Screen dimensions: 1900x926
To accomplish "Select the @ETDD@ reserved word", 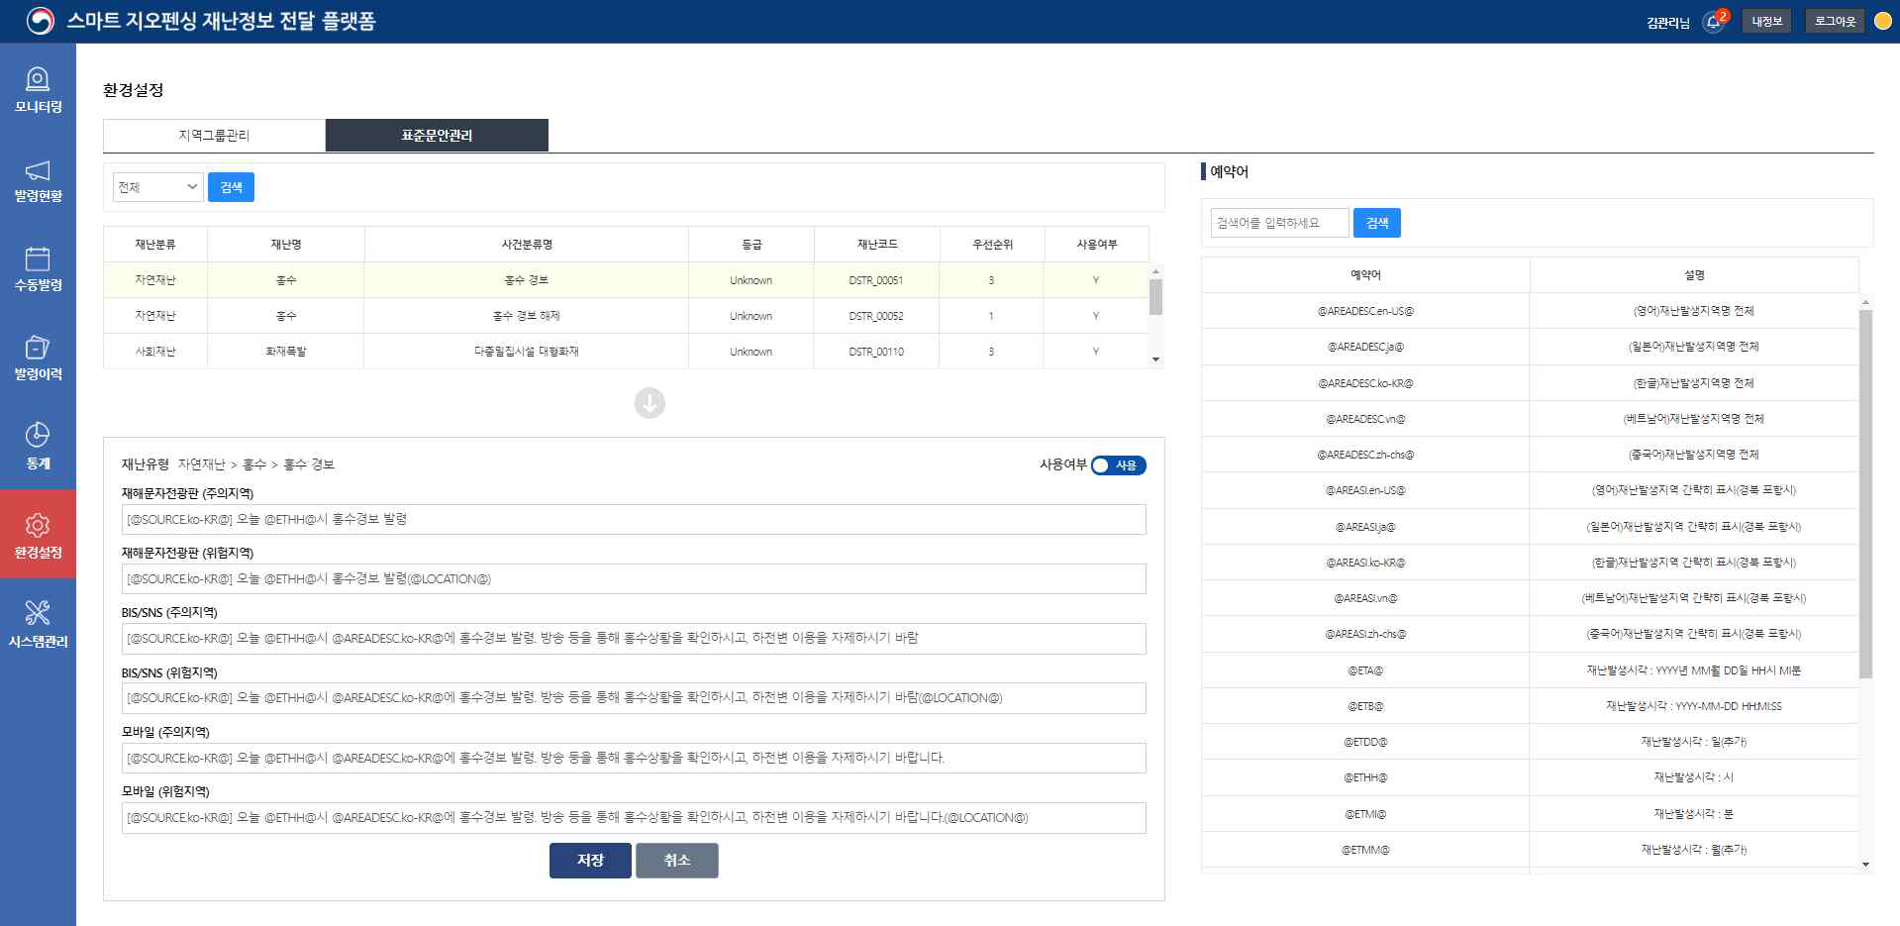I will [x=1365, y=742].
